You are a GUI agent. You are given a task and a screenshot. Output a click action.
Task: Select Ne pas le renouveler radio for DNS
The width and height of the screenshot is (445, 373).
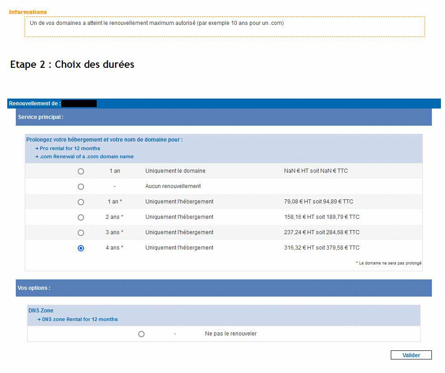[x=141, y=334]
